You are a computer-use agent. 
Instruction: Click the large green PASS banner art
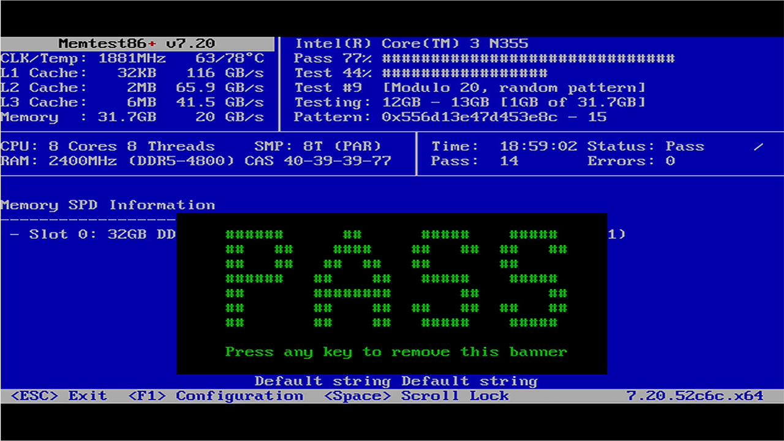(396, 279)
